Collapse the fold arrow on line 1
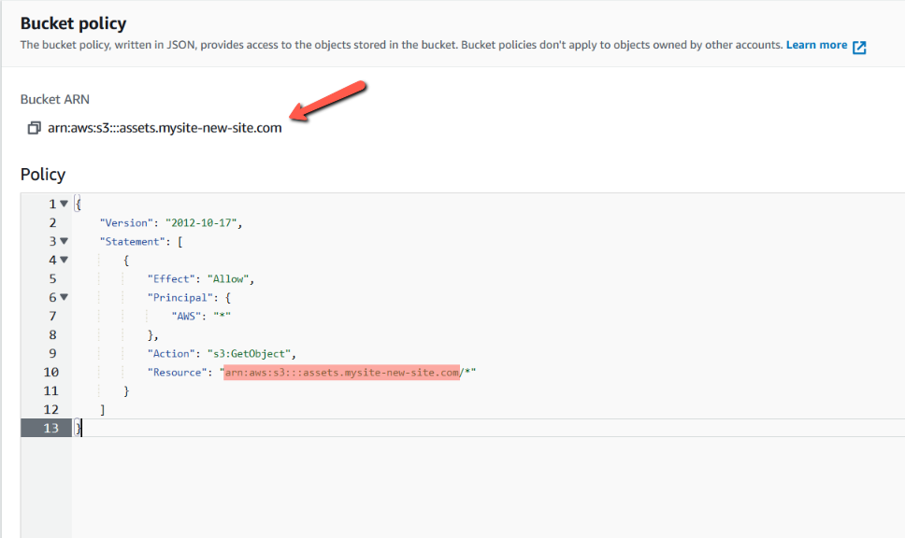This screenshot has width=905, height=538. pos(65,204)
